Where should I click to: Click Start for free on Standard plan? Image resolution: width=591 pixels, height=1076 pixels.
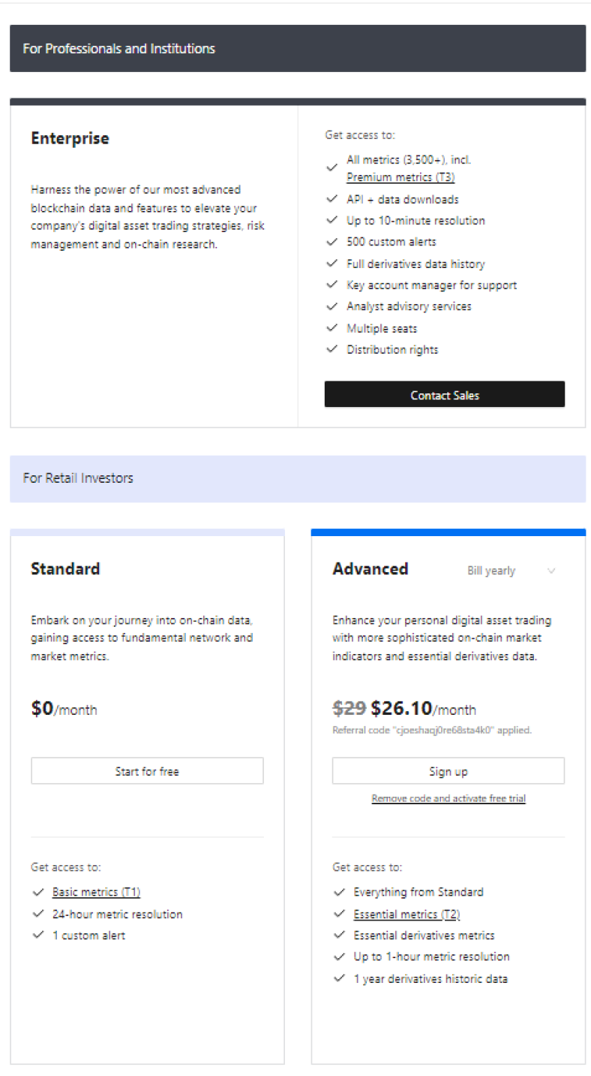point(147,770)
